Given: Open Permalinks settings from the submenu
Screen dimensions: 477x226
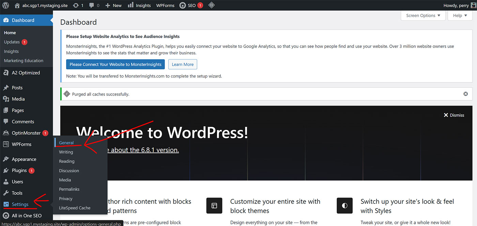Looking at the screenshot, I should click(x=69, y=189).
